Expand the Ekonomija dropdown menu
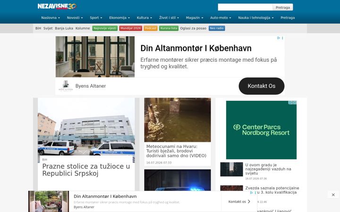Screen dimensions: 340x212 point(119,18)
